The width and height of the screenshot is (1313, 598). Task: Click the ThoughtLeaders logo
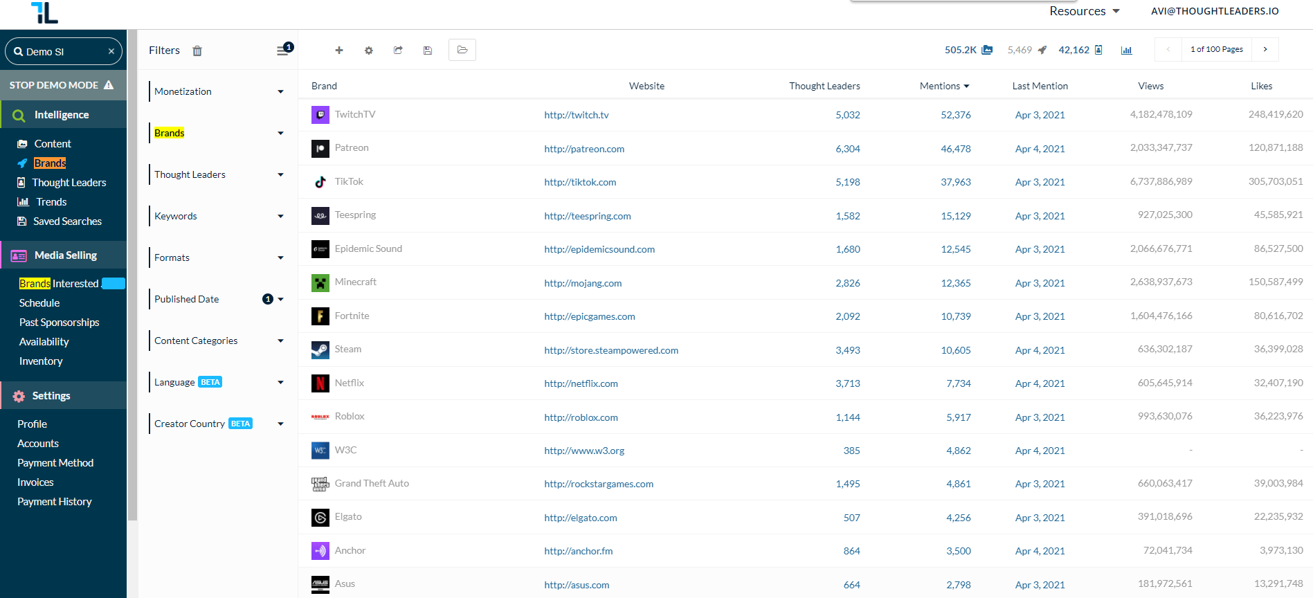[x=44, y=12]
